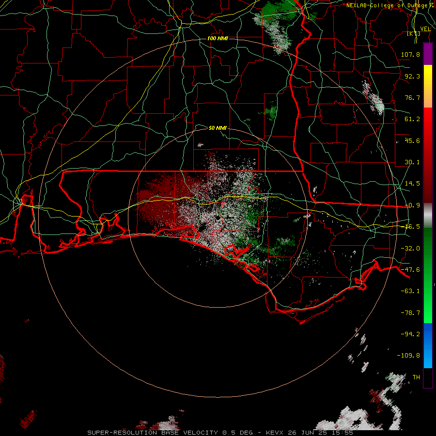Click the -94.2 velocity scale value

(x=410, y=334)
